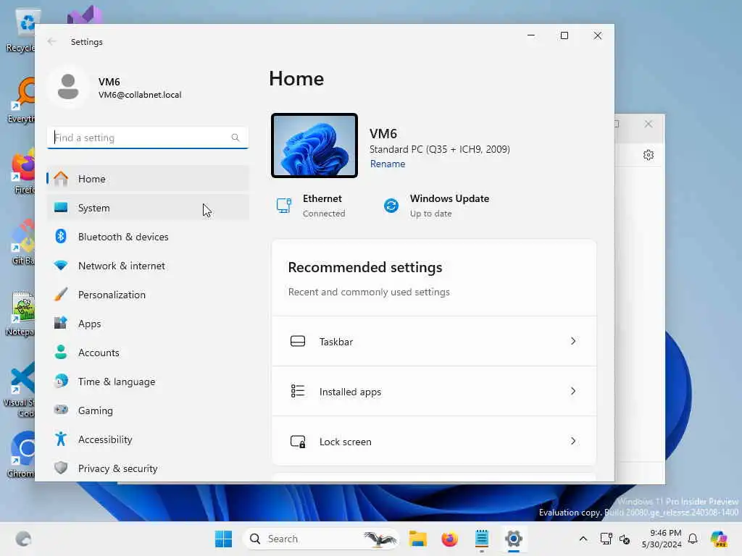Image resolution: width=742 pixels, height=556 pixels.
Task: Click the muted volume tray icon
Action: [x=625, y=539]
